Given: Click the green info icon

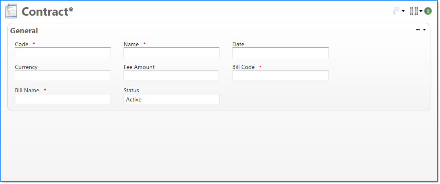Looking at the screenshot, I should pyautogui.click(x=428, y=11).
